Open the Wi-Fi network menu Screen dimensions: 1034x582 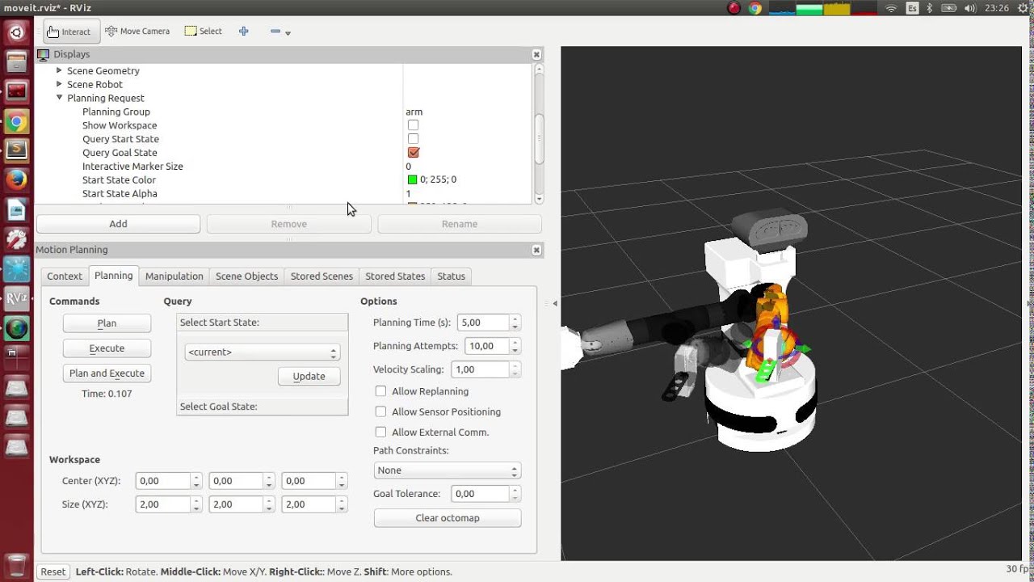pyautogui.click(x=891, y=8)
